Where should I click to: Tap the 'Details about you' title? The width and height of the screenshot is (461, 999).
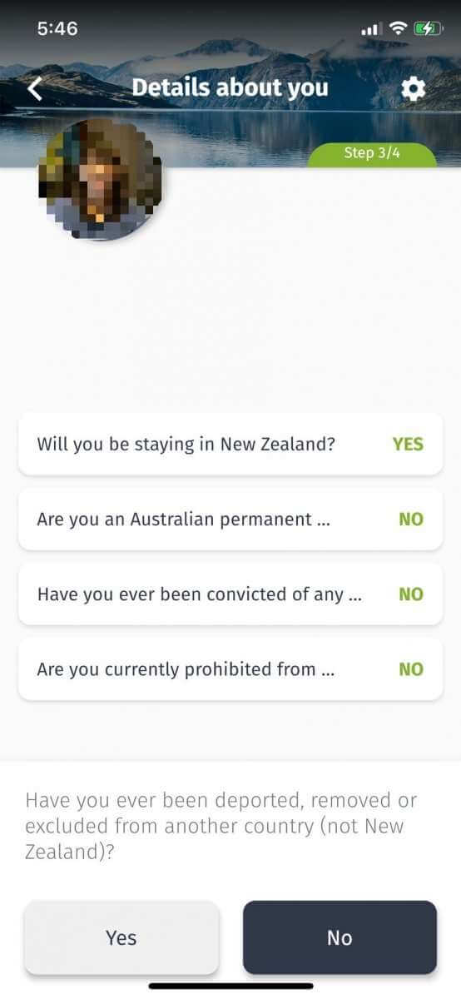230,87
